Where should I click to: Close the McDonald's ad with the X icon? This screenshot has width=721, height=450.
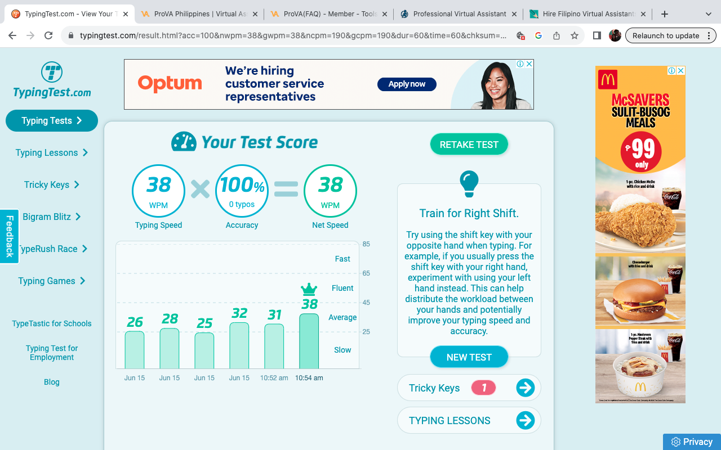[680, 71]
